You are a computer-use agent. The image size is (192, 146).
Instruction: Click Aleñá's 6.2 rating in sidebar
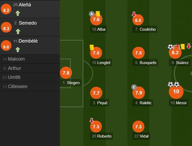[6, 9]
